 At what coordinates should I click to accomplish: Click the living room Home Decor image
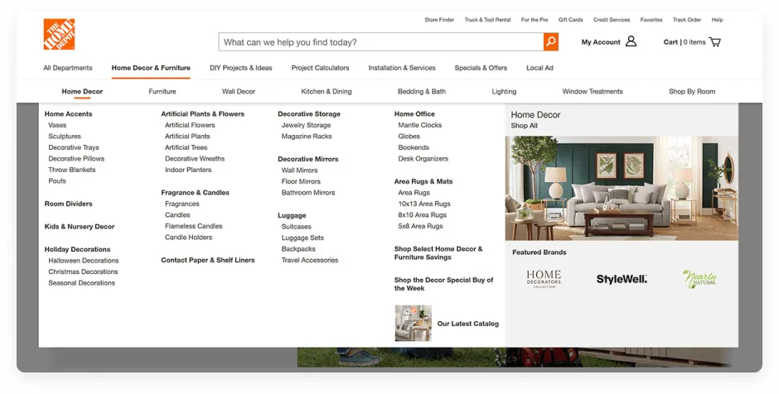pos(622,188)
